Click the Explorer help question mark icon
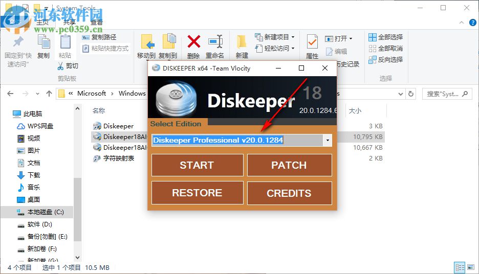Image resolution: width=479 pixels, height=274 pixels. pyautogui.click(x=472, y=22)
